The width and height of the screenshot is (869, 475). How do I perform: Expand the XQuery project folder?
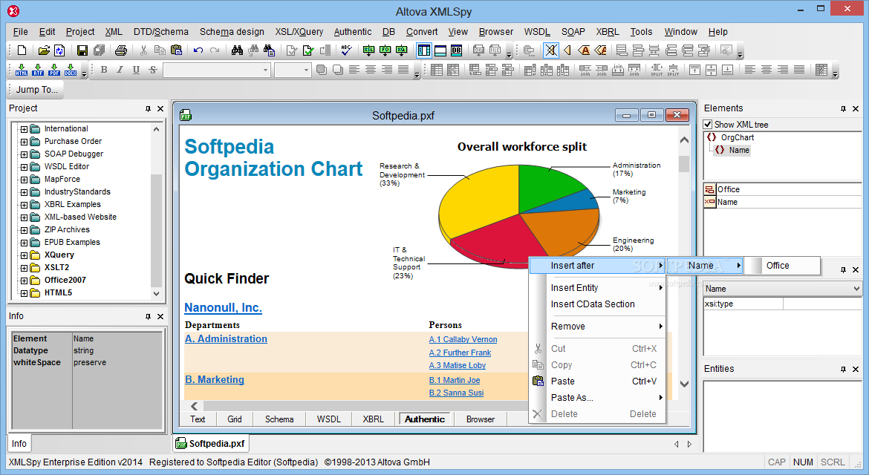coord(24,255)
